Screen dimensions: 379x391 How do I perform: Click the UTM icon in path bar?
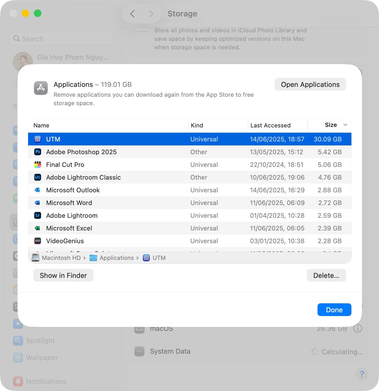146,258
